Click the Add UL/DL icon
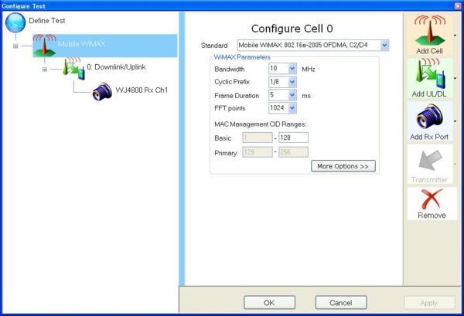Screen dimensions: 464x316 click(x=431, y=73)
